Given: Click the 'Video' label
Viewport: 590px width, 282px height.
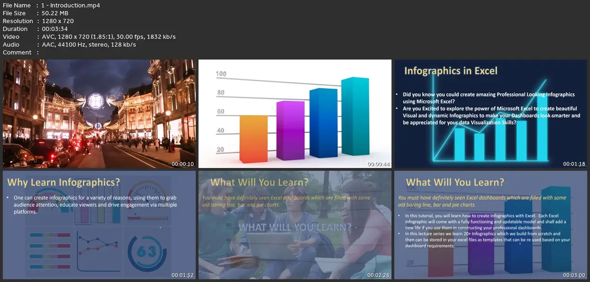Looking at the screenshot, I should click(11, 37).
